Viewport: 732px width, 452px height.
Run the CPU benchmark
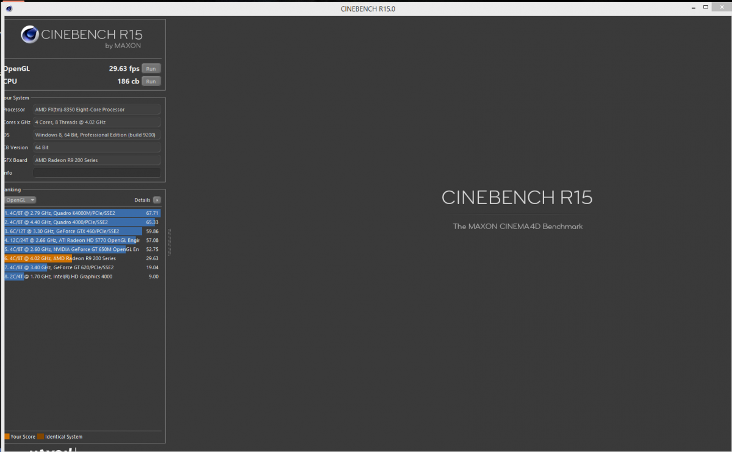[151, 81]
